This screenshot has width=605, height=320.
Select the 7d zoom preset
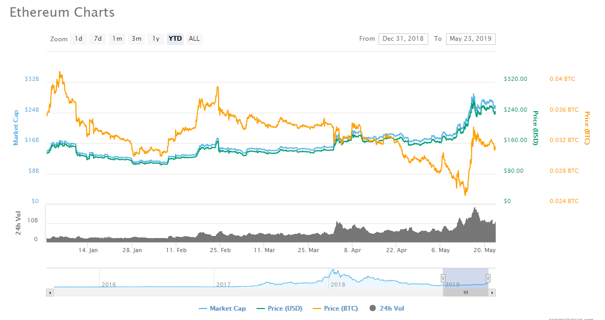97,39
